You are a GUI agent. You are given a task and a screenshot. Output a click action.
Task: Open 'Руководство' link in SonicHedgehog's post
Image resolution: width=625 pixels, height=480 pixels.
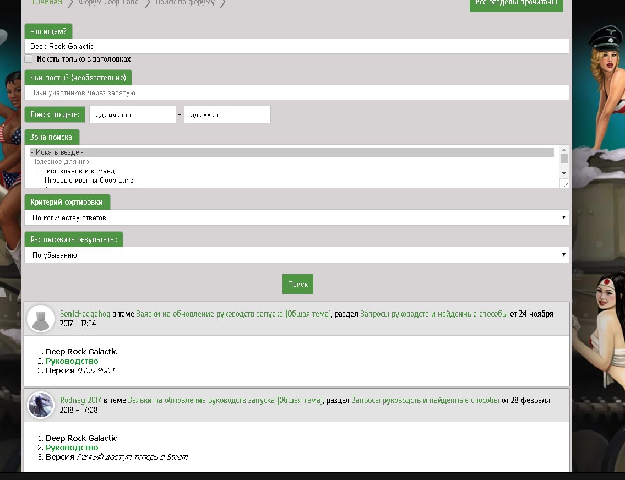click(x=72, y=361)
